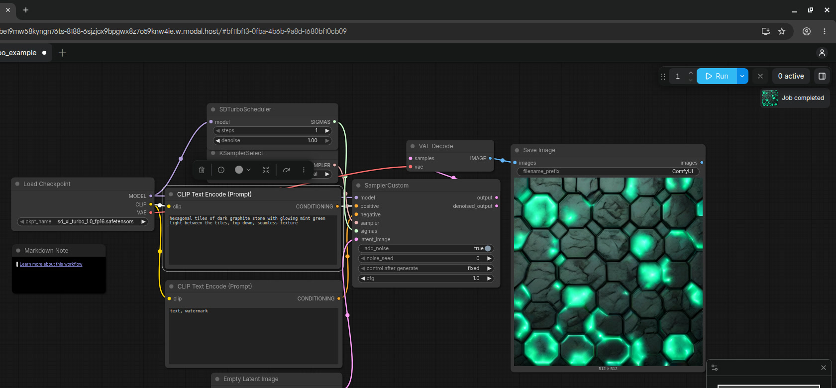Open node info icon in selection toolbar
This screenshot has height=388, width=836.
coord(221,170)
